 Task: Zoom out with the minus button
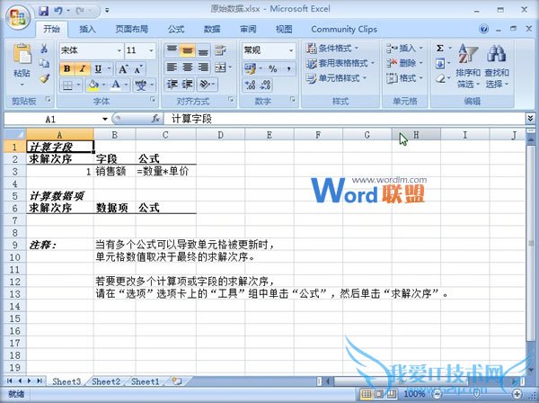[x=437, y=394]
